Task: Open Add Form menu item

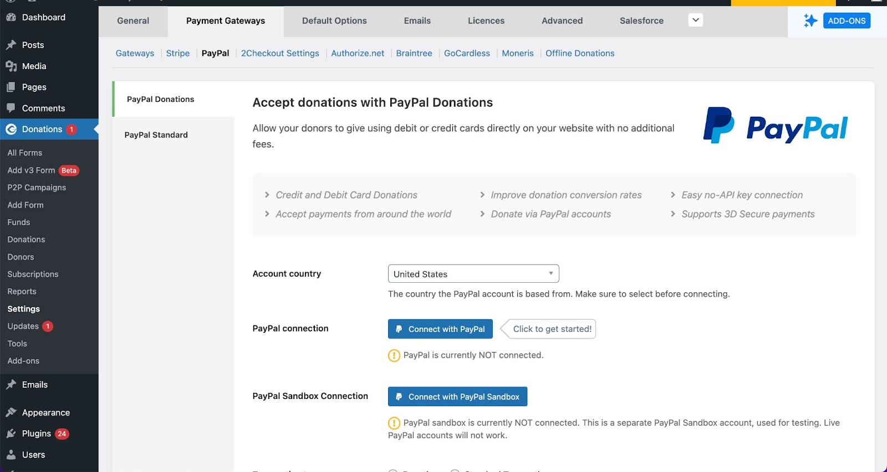Action: (26, 205)
